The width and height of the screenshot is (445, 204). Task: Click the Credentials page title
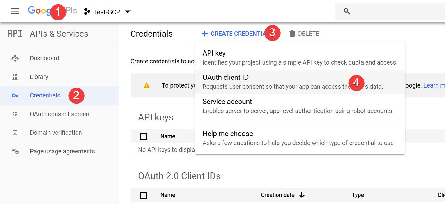pyautogui.click(x=152, y=34)
